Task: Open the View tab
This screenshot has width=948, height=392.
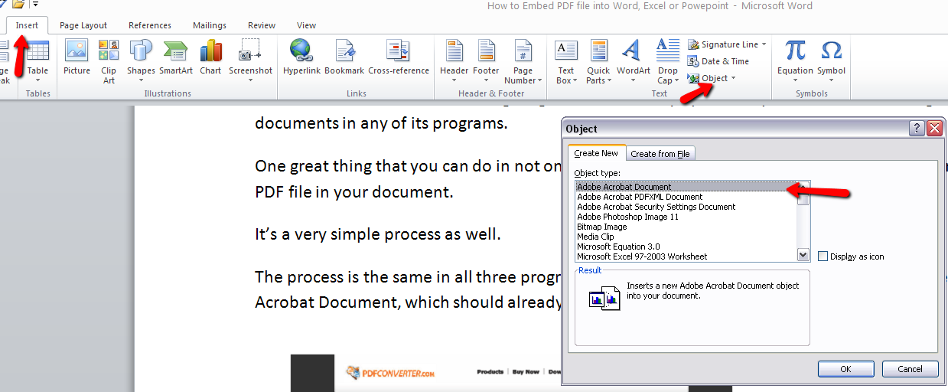Action: (x=306, y=25)
